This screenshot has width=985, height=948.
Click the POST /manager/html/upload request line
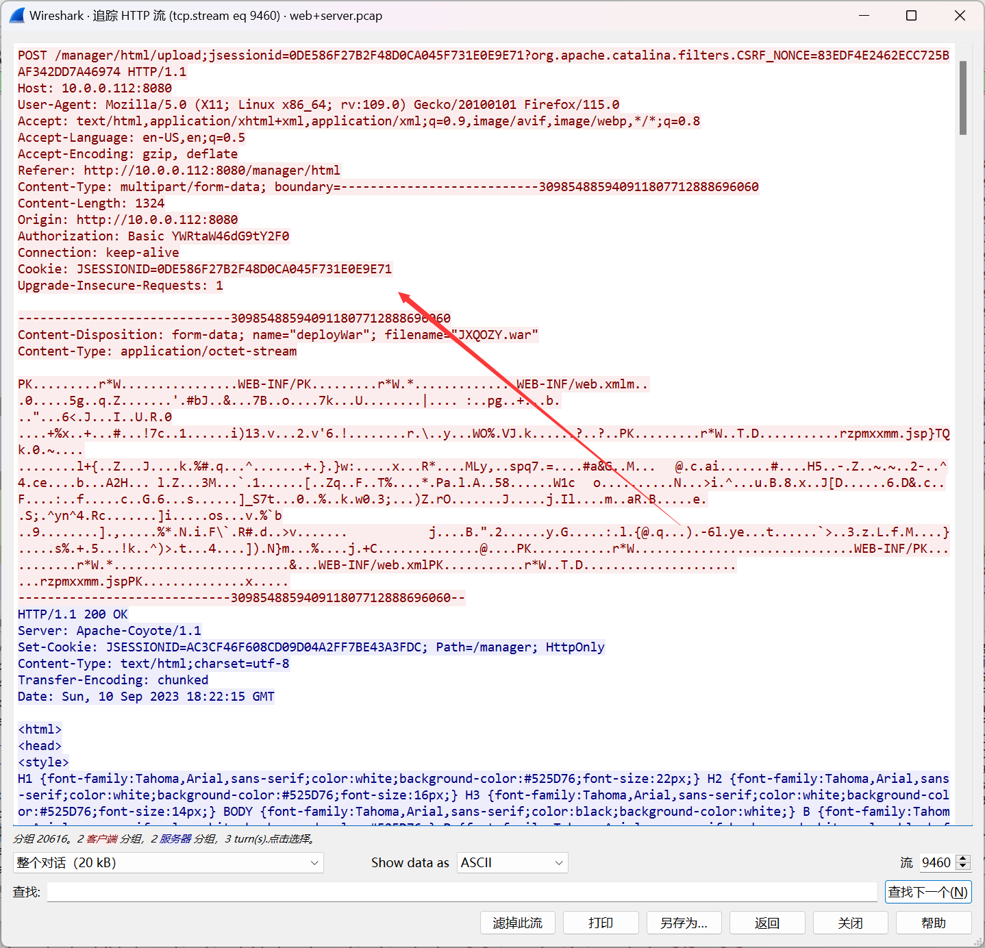tap(484, 64)
